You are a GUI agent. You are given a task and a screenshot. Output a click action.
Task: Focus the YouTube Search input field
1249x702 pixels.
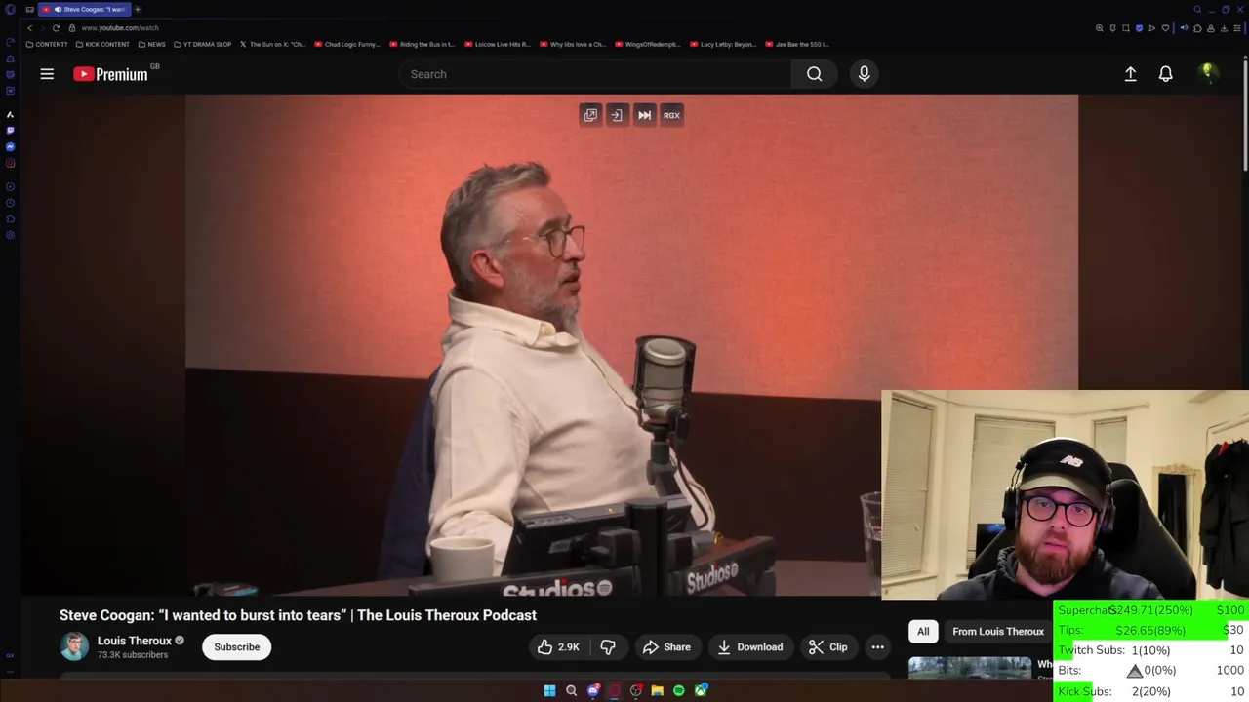click(x=595, y=74)
